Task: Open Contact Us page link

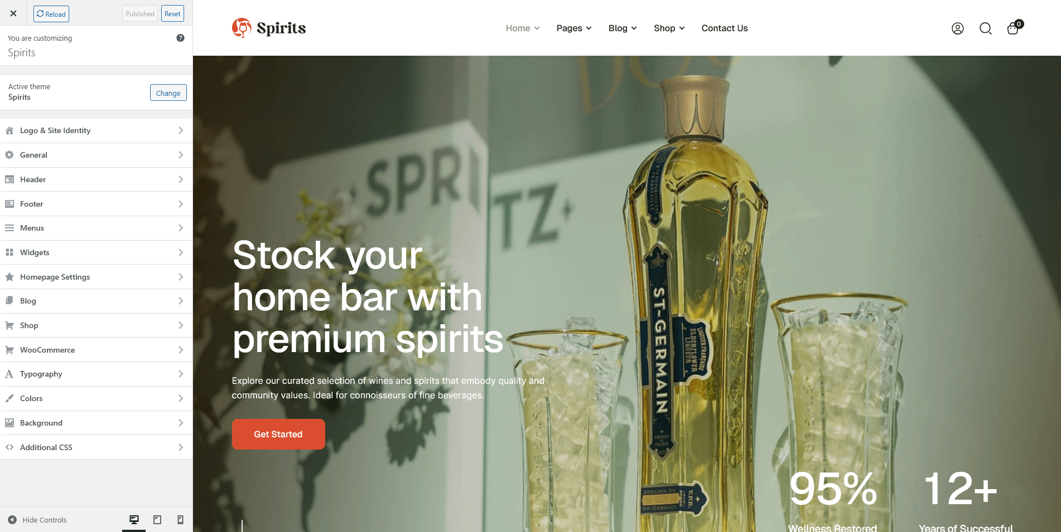Action: click(725, 28)
